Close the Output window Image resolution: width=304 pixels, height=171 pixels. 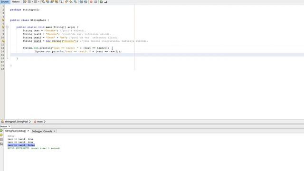[x=9, y=126]
